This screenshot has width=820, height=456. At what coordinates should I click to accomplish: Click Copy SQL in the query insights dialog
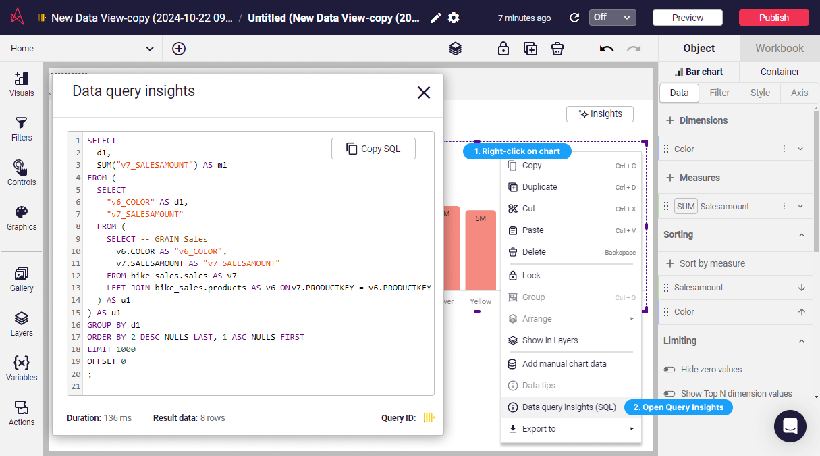point(373,148)
